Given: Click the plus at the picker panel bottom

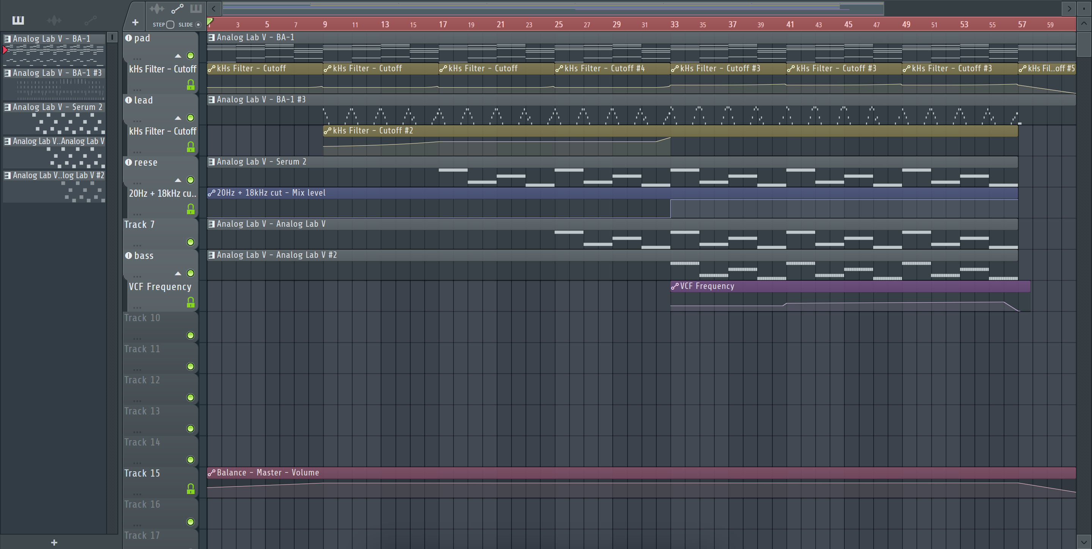Looking at the screenshot, I should [x=54, y=542].
